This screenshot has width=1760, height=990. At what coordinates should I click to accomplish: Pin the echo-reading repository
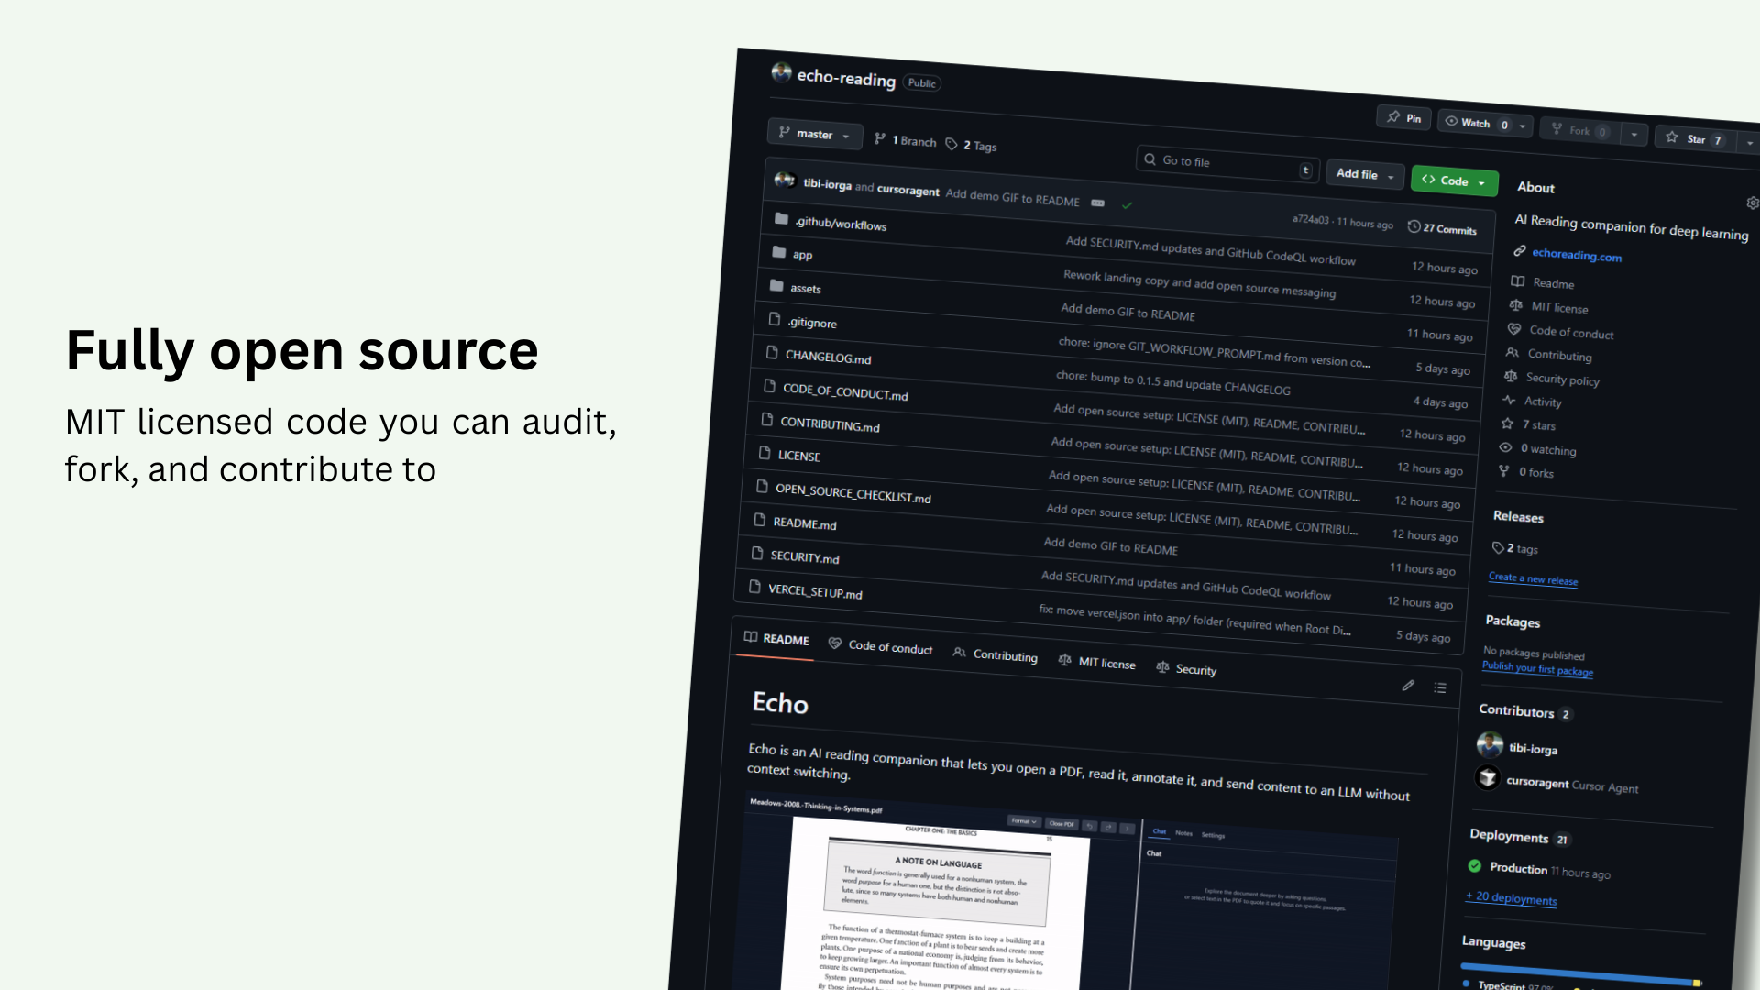pyautogui.click(x=1403, y=117)
